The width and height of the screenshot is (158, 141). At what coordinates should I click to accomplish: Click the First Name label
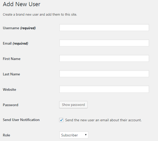12,59
